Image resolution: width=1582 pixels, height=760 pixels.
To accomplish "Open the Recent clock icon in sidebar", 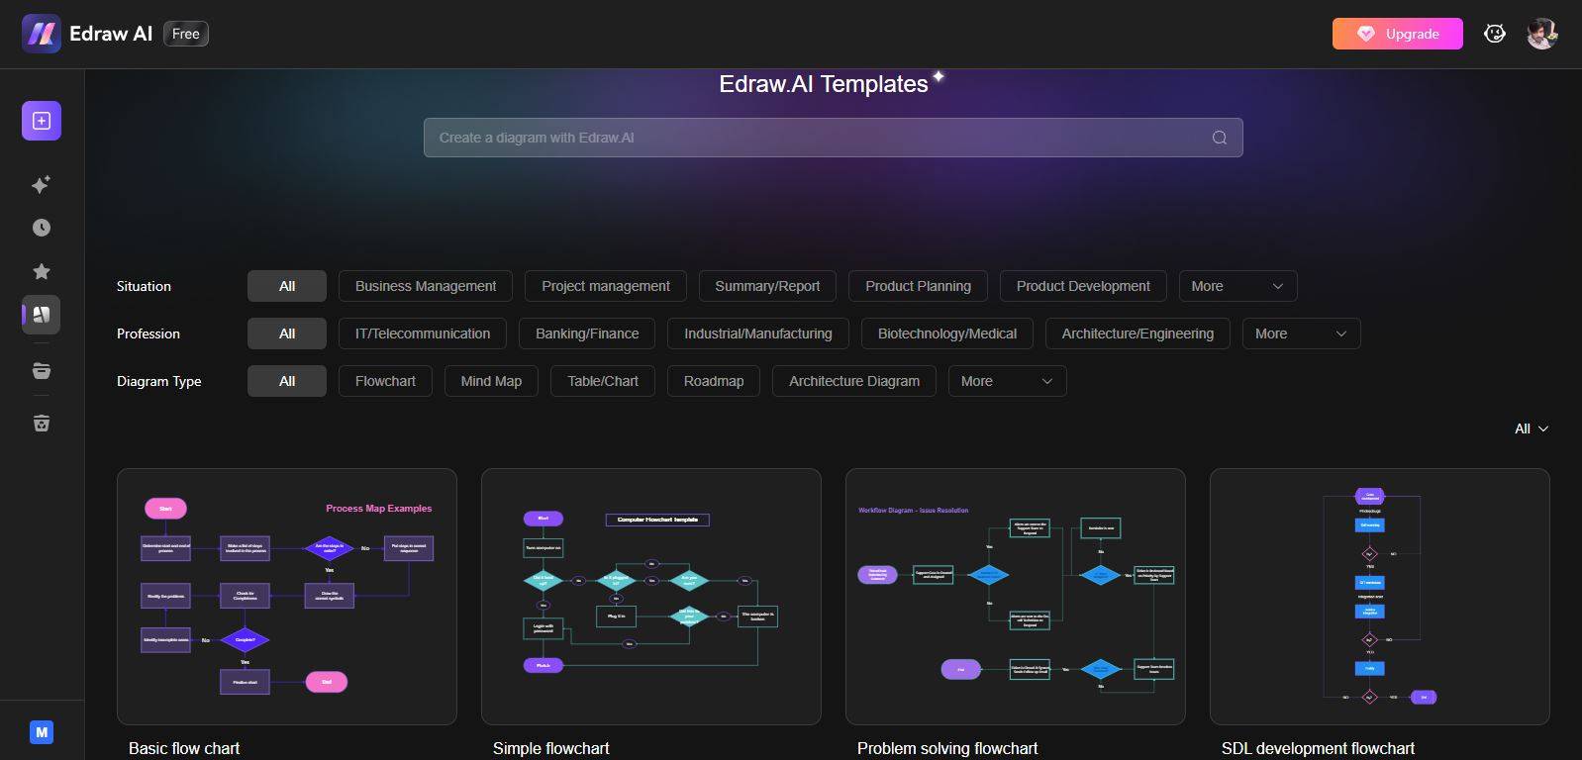I will point(42,228).
